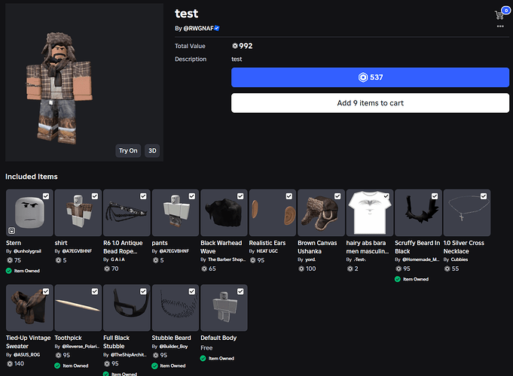The height and width of the screenshot is (376, 513).
Task: Open the shopping cart icon
Action: click(x=499, y=15)
